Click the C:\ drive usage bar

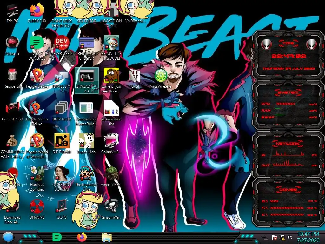coord(275,201)
